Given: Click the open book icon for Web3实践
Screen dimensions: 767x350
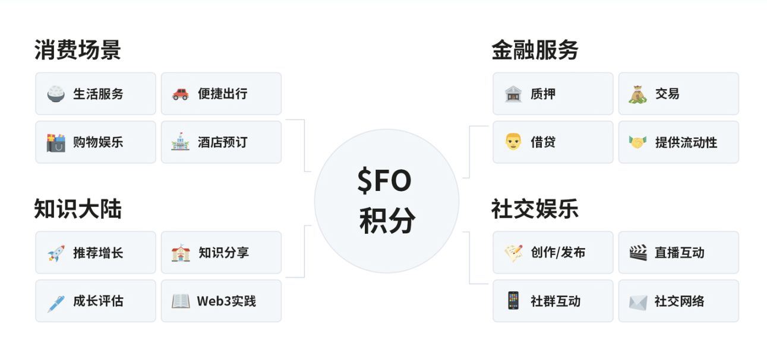Looking at the screenshot, I should pos(181,301).
